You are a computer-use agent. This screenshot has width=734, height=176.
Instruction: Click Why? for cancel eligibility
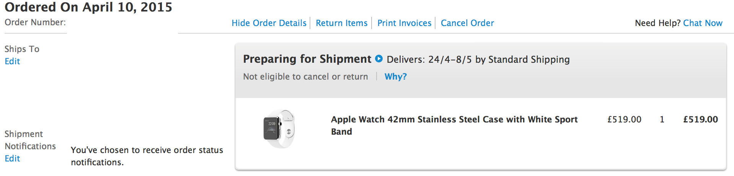pyautogui.click(x=395, y=77)
